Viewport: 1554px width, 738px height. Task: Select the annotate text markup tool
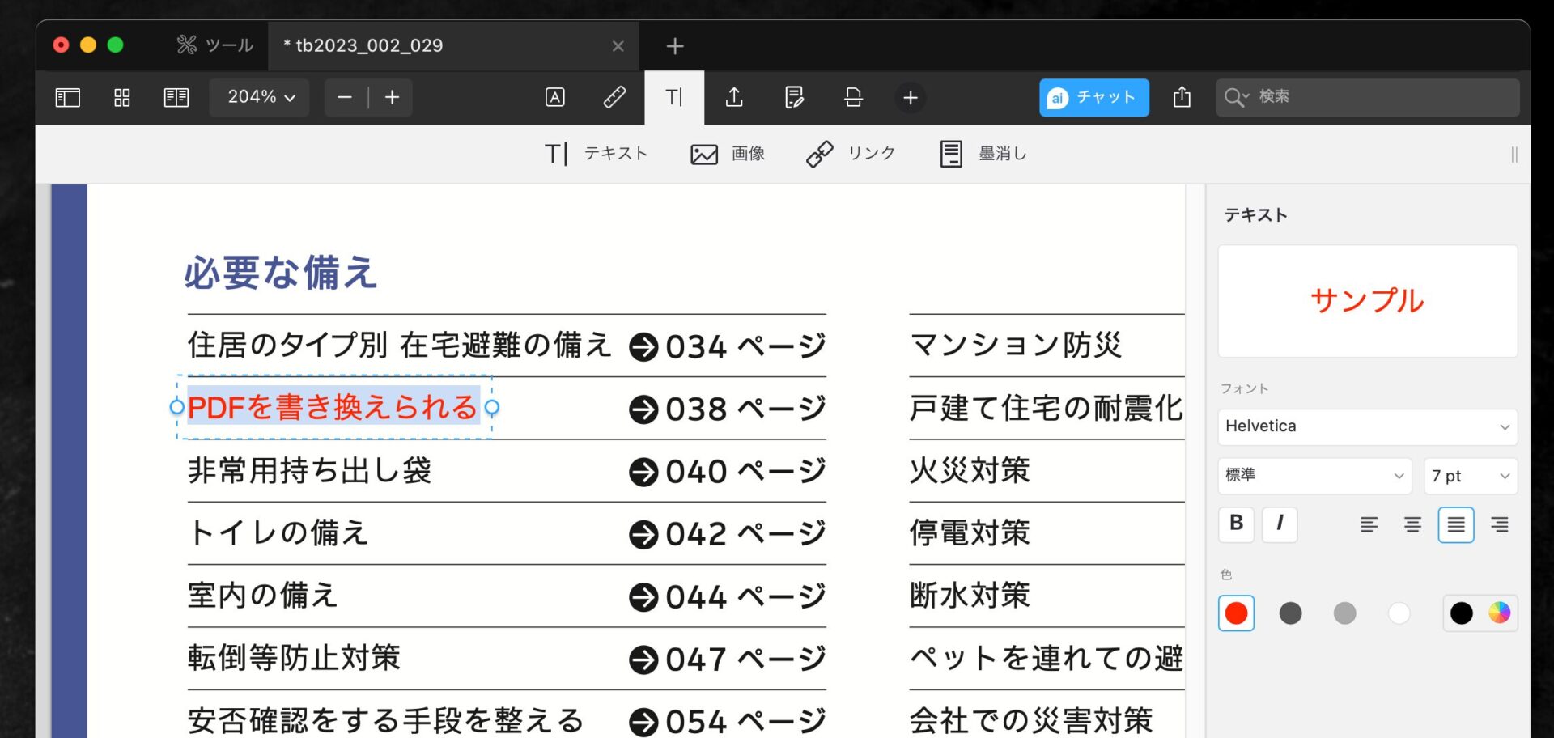tap(554, 98)
